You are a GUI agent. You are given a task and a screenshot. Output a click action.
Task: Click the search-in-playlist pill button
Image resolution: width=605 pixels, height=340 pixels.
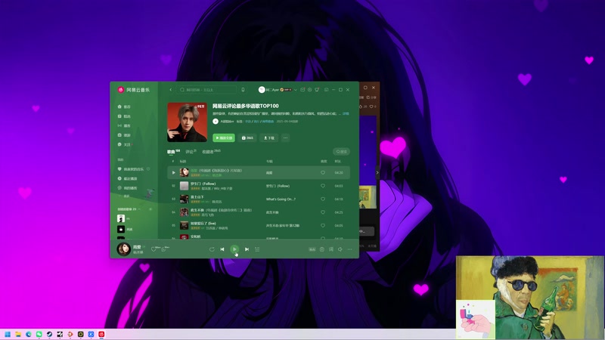pyautogui.click(x=341, y=152)
